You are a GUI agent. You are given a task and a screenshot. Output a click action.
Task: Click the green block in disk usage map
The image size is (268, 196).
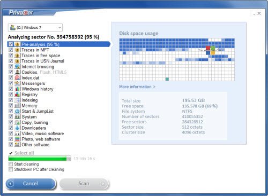point(167,79)
